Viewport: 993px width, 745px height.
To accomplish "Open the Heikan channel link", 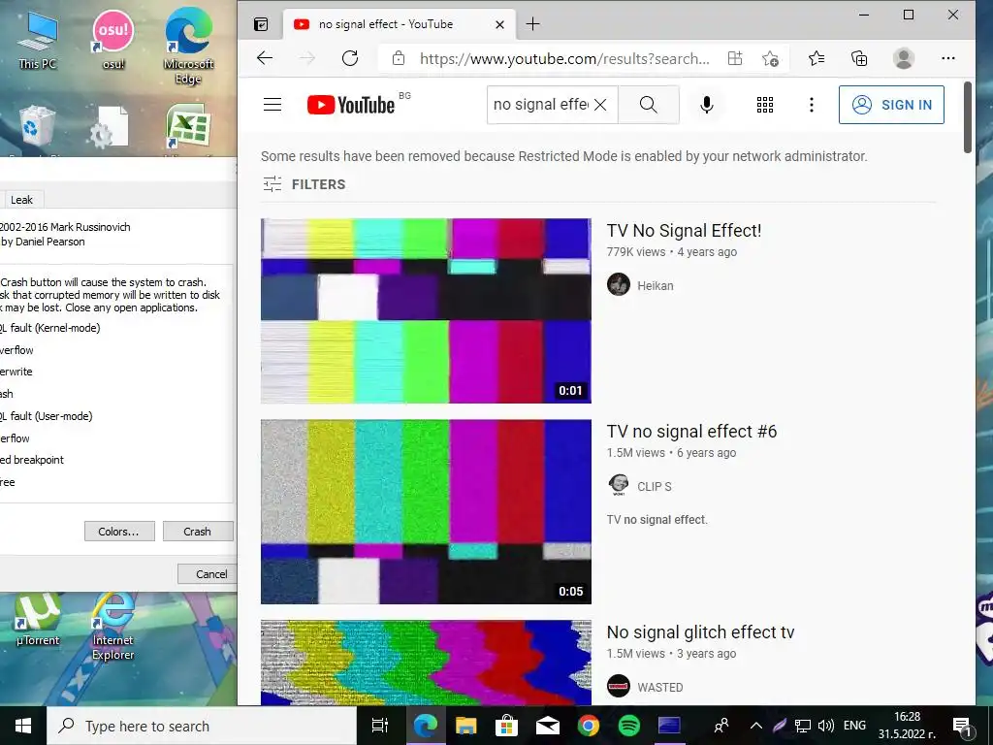I will pos(656,286).
